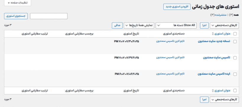Check the box for تاسیس سایت سمندون
Image resolution: width=242 pixels, height=107 pixels.
[x=235, y=58]
